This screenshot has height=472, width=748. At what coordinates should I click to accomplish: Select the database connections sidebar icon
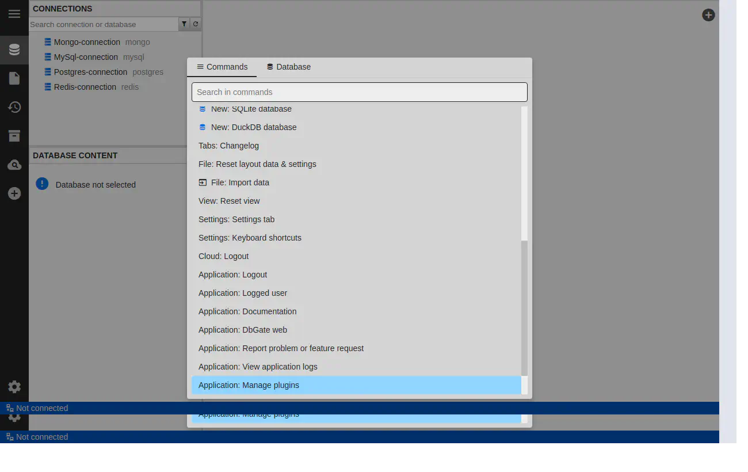14,50
